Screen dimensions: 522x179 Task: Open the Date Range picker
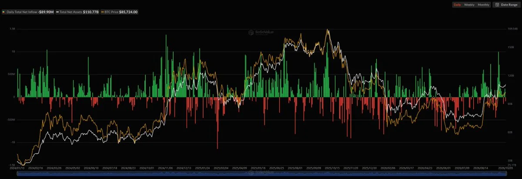[506, 4]
